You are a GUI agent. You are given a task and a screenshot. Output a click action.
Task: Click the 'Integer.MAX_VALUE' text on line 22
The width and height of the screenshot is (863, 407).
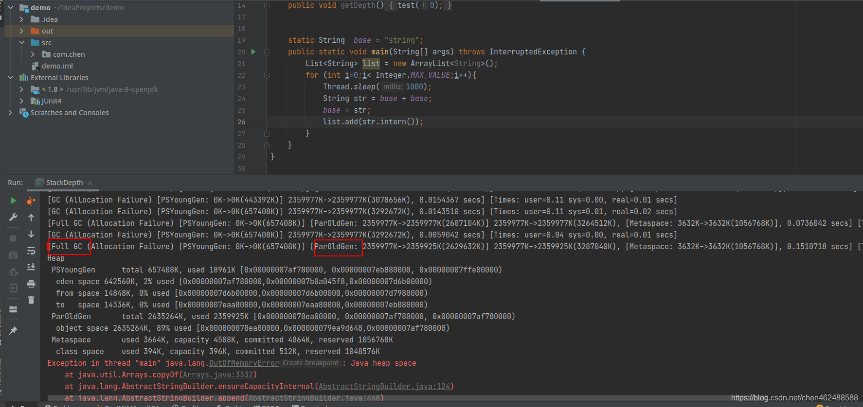pyautogui.click(x=413, y=75)
